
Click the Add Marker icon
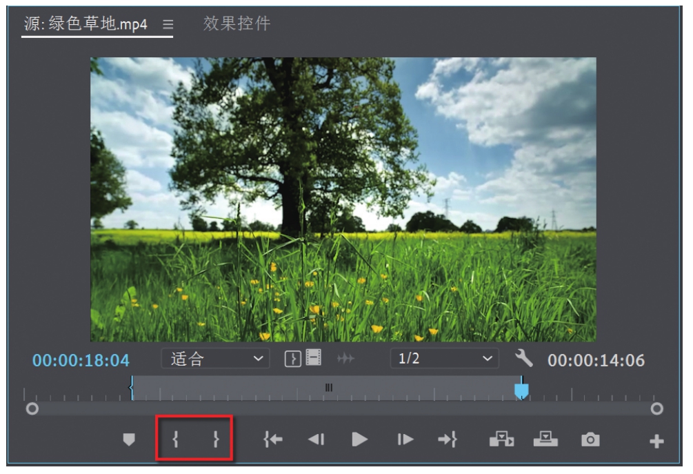129,440
